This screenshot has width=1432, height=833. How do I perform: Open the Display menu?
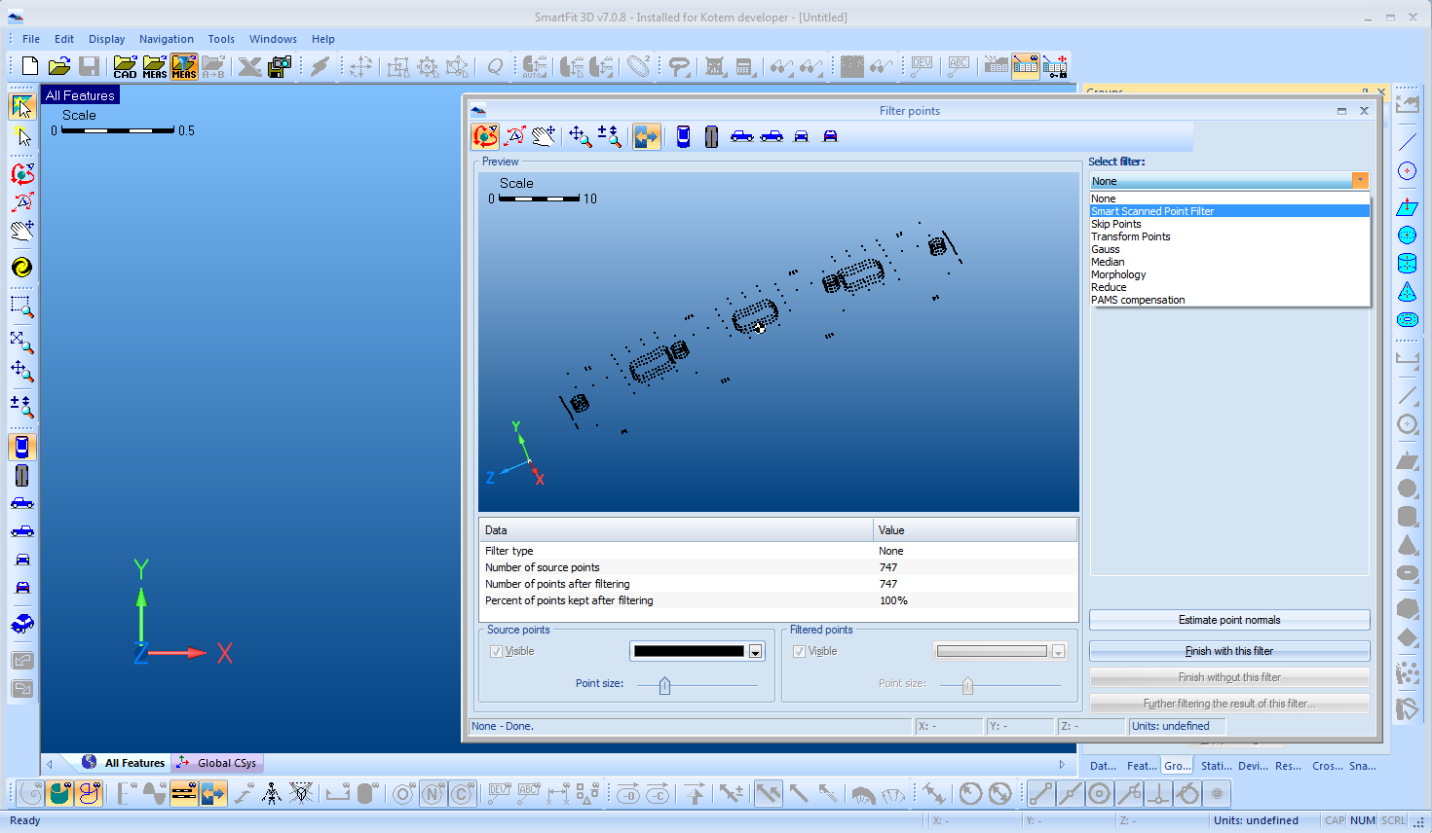(106, 39)
